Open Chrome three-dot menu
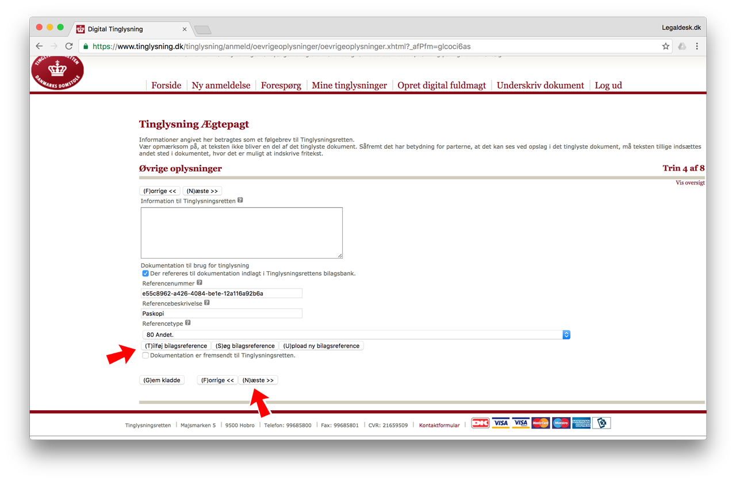This screenshot has height=482, width=736. tap(697, 47)
